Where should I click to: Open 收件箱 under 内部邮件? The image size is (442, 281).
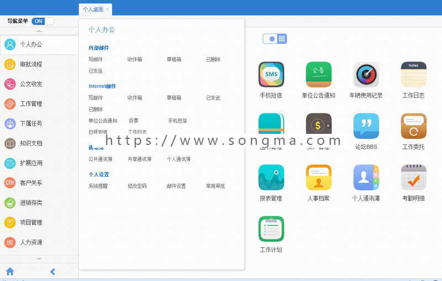pyautogui.click(x=135, y=59)
